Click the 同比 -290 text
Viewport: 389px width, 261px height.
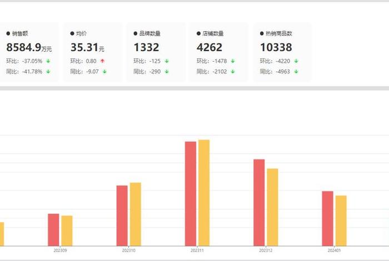coord(147,72)
